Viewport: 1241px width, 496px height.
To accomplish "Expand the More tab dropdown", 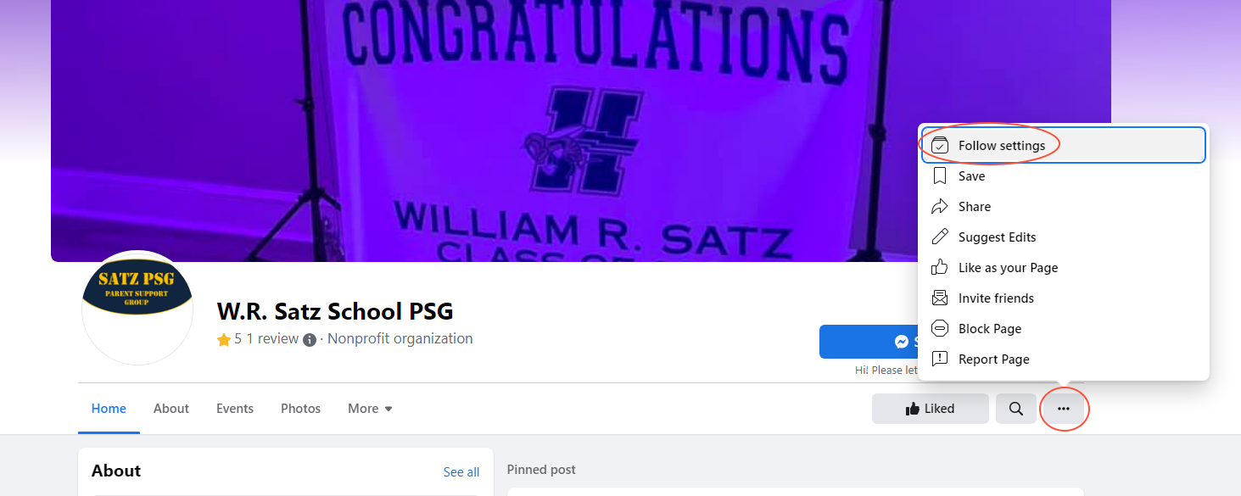I will pos(371,409).
